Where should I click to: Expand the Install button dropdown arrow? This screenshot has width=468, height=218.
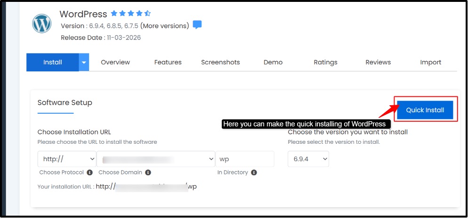point(84,62)
